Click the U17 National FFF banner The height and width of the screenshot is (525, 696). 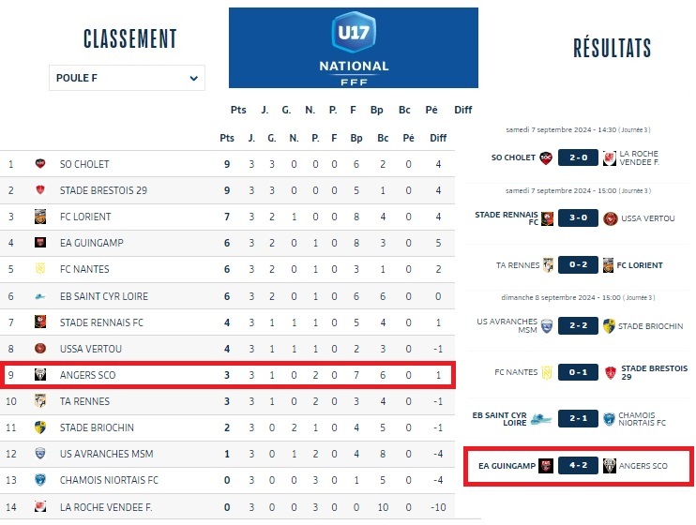click(x=354, y=48)
